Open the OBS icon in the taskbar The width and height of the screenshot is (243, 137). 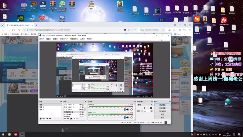[22, 135]
